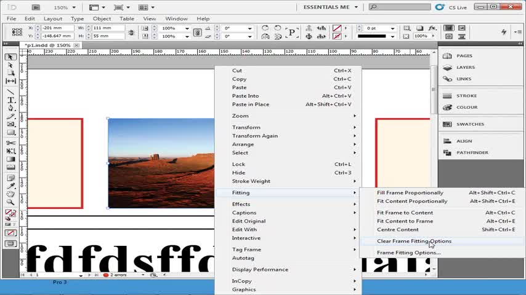Screen dimensions: 526x295
Task: Click the stroke color swatch in control bar
Action: (x=337, y=36)
